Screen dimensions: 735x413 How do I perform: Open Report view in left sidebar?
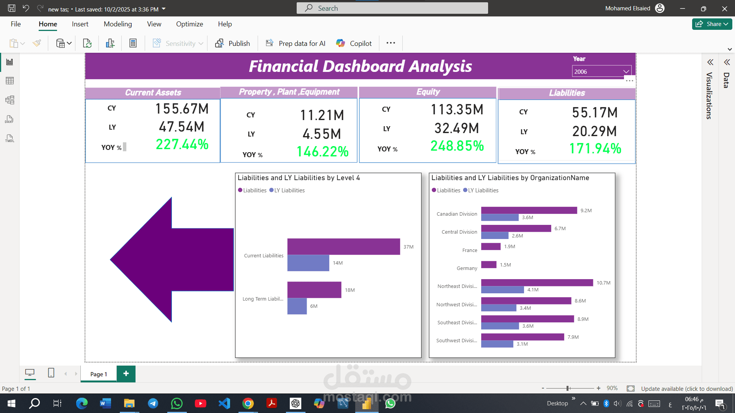tap(10, 62)
